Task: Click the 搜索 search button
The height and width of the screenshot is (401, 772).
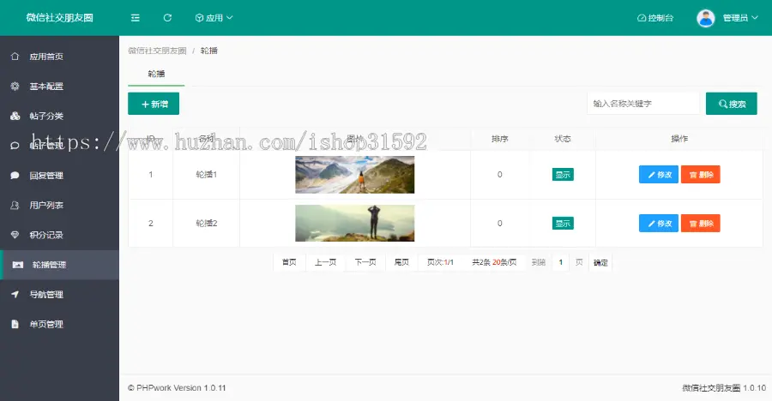Action: tap(731, 104)
